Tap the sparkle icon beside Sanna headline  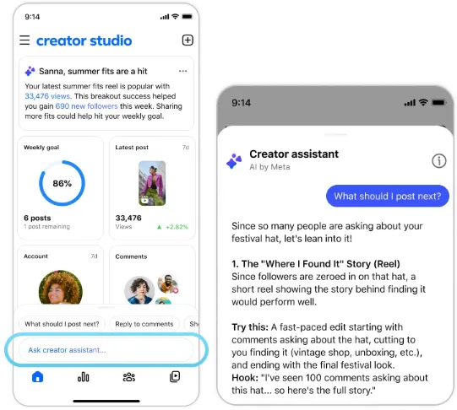30,71
